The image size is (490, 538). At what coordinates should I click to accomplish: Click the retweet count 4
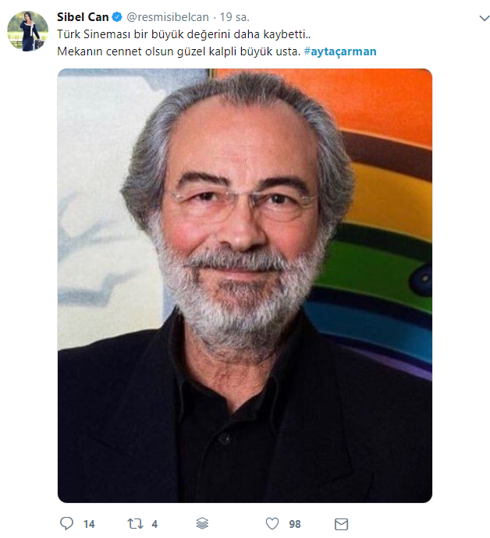[154, 524]
